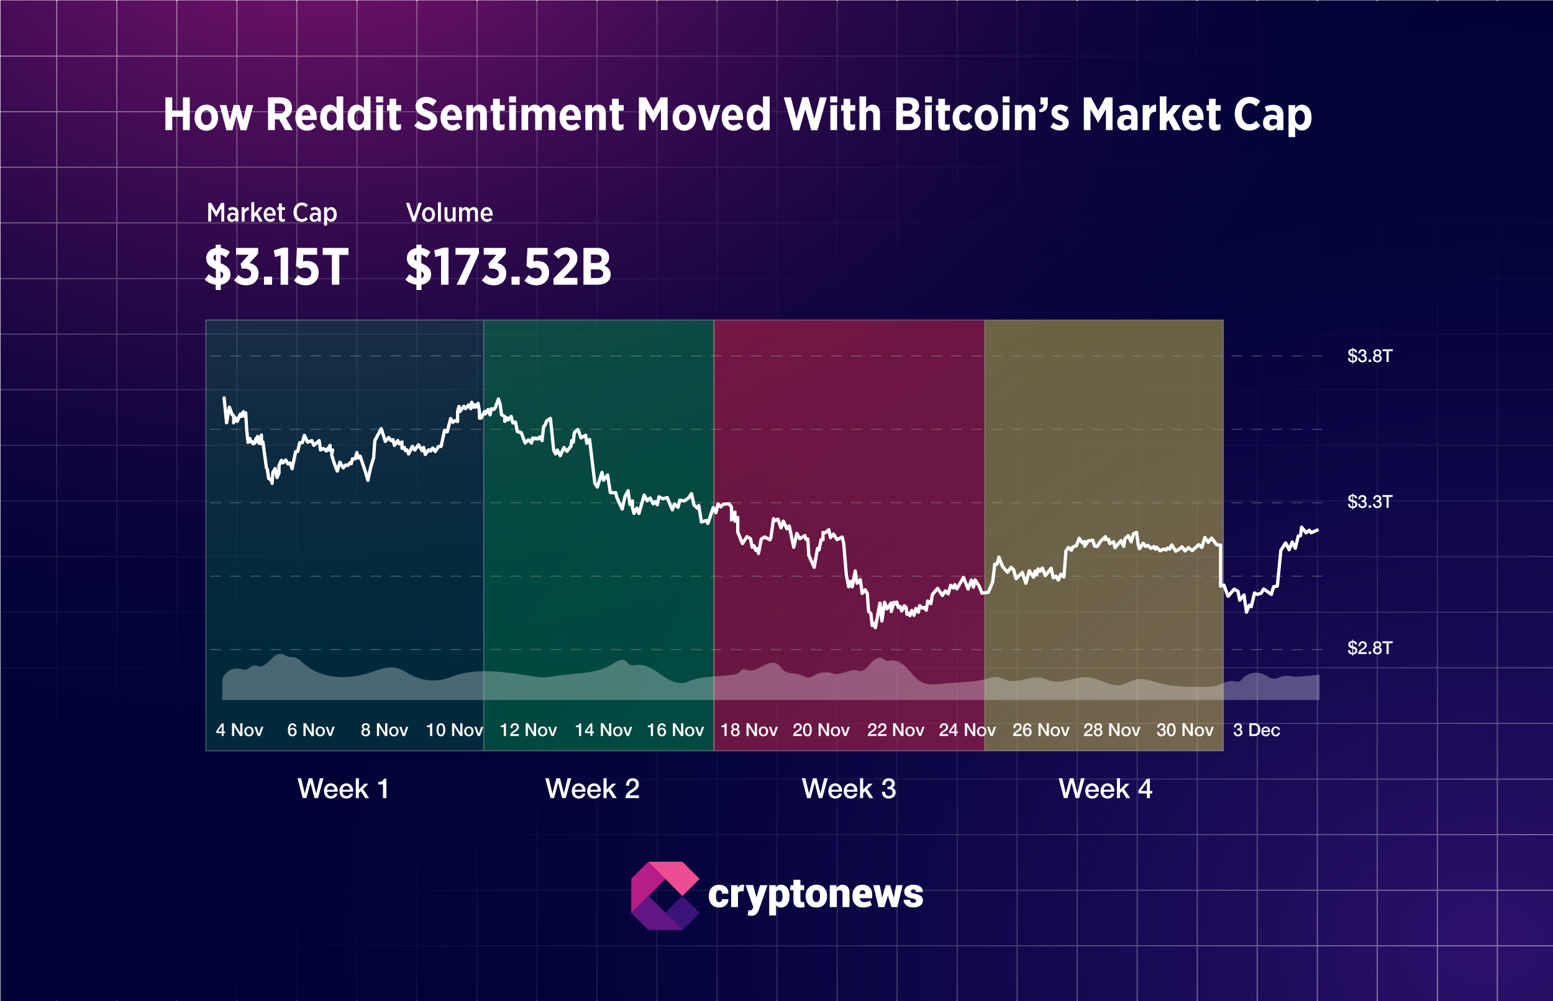Click the 22 Nov date marker
This screenshot has height=1001, width=1553.
[895, 730]
